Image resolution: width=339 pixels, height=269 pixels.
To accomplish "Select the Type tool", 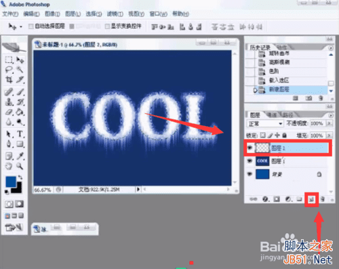I will coord(20,134).
